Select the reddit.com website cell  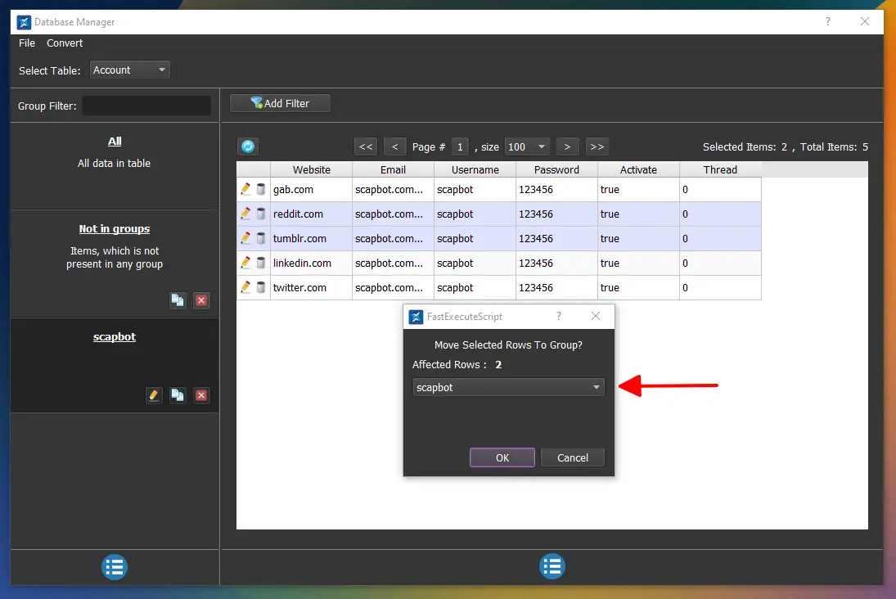[312, 214]
